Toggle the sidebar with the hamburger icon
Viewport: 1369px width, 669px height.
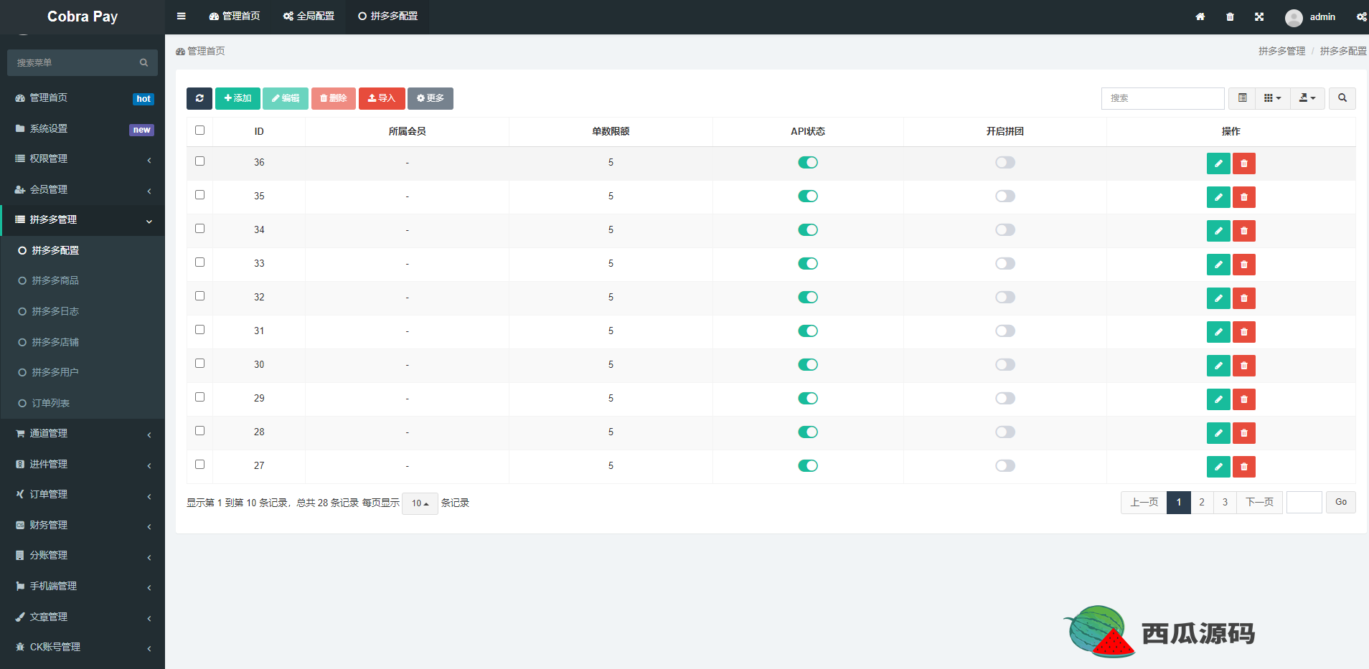pos(181,16)
